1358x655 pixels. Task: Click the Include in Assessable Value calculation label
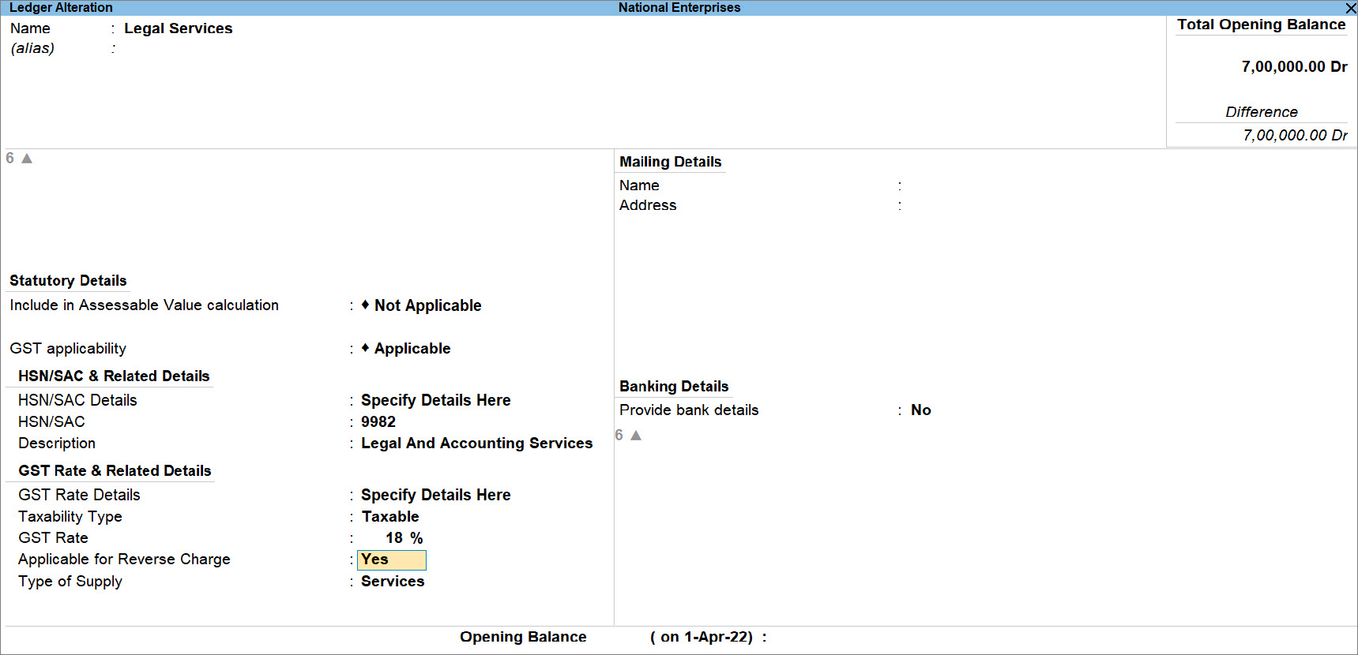click(x=144, y=305)
